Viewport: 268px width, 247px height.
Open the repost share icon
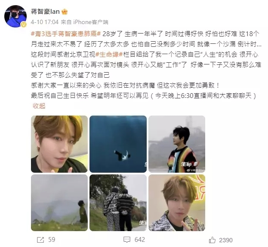point(40,240)
